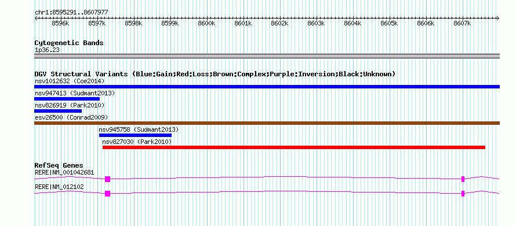Click the 8598k ruler tick
516x226 pixels.
(133, 23)
